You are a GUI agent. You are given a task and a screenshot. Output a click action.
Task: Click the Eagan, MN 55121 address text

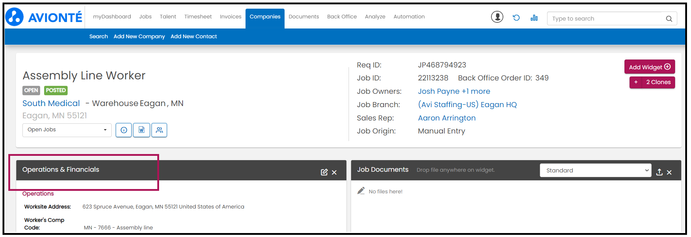click(x=55, y=115)
